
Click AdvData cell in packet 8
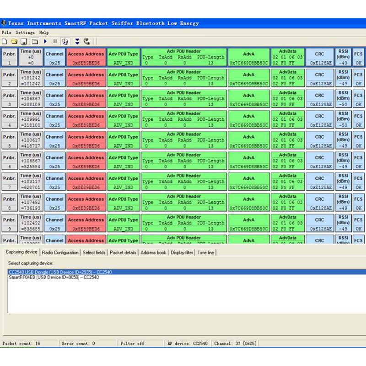pos(288,202)
